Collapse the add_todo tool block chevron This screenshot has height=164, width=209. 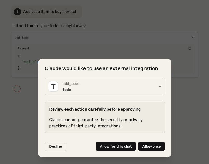tap(193, 37)
